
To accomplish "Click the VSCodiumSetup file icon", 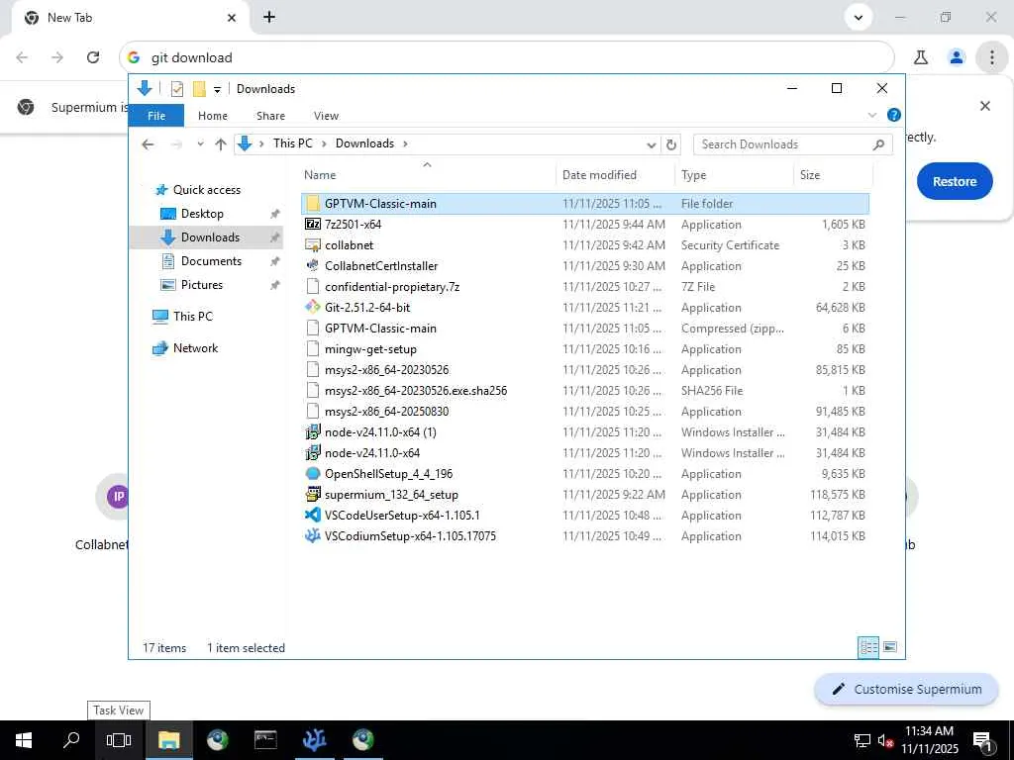I will point(312,535).
